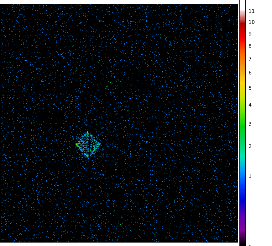
Task: Click the colorbar tick label 2
Action: tap(250, 146)
